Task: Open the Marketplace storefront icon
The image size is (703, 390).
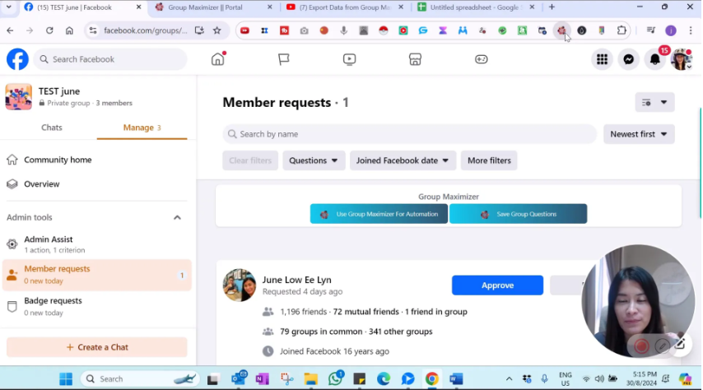Action: click(415, 59)
